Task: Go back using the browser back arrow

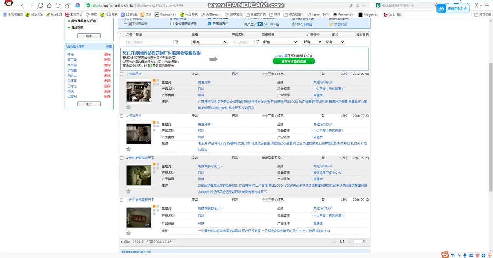Action: (x=22, y=5)
